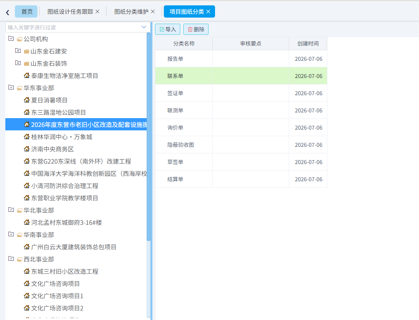Viewport: 419px width, 320px height.
Task: Close the 项目图纸分类 tab
Action: tap(208, 11)
